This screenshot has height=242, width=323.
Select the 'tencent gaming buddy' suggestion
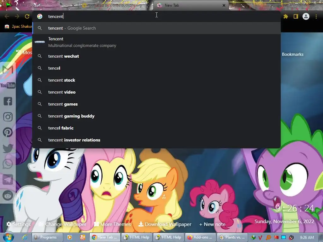tap(156, 116)
